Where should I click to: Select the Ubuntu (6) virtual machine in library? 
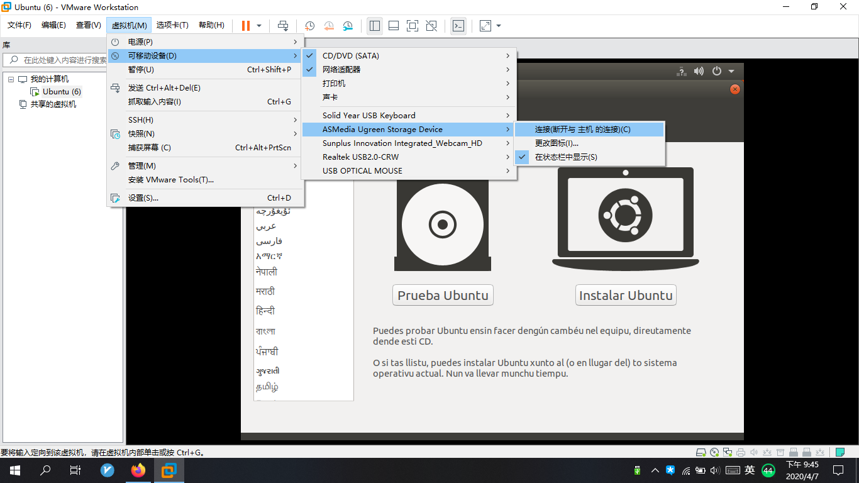(x=62, y=91)
